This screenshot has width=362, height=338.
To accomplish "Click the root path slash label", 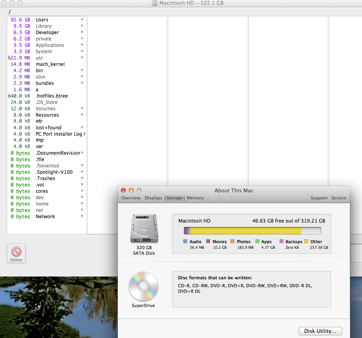I will 10,12.
